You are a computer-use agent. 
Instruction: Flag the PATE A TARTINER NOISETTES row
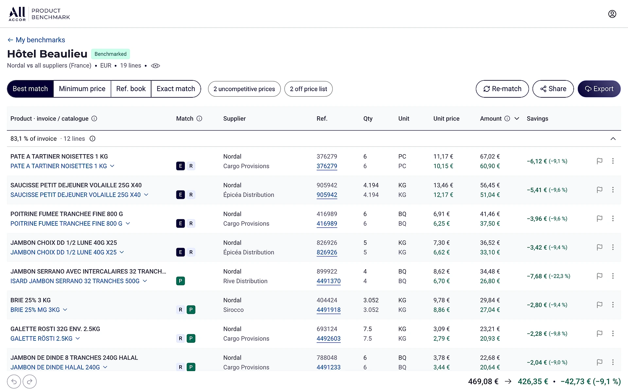point(600,161)
